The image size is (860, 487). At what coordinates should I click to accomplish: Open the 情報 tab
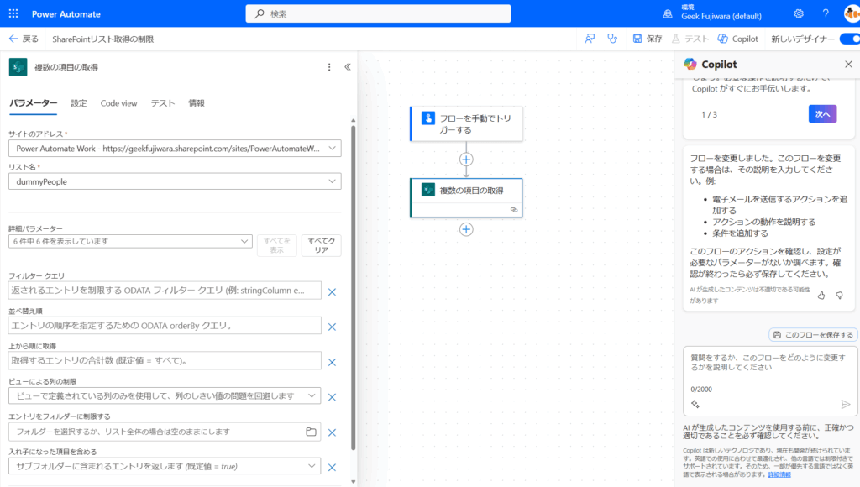coord(197,103)
